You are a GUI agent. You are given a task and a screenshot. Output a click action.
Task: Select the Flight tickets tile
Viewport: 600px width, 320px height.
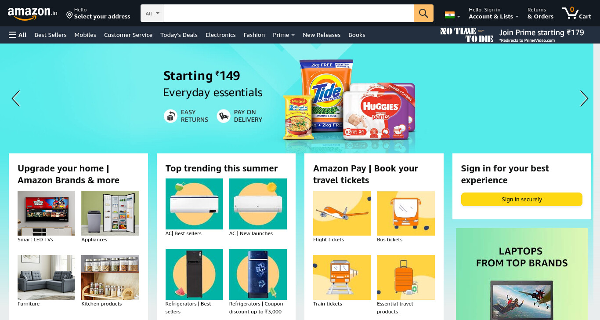(x=342, y=213)
